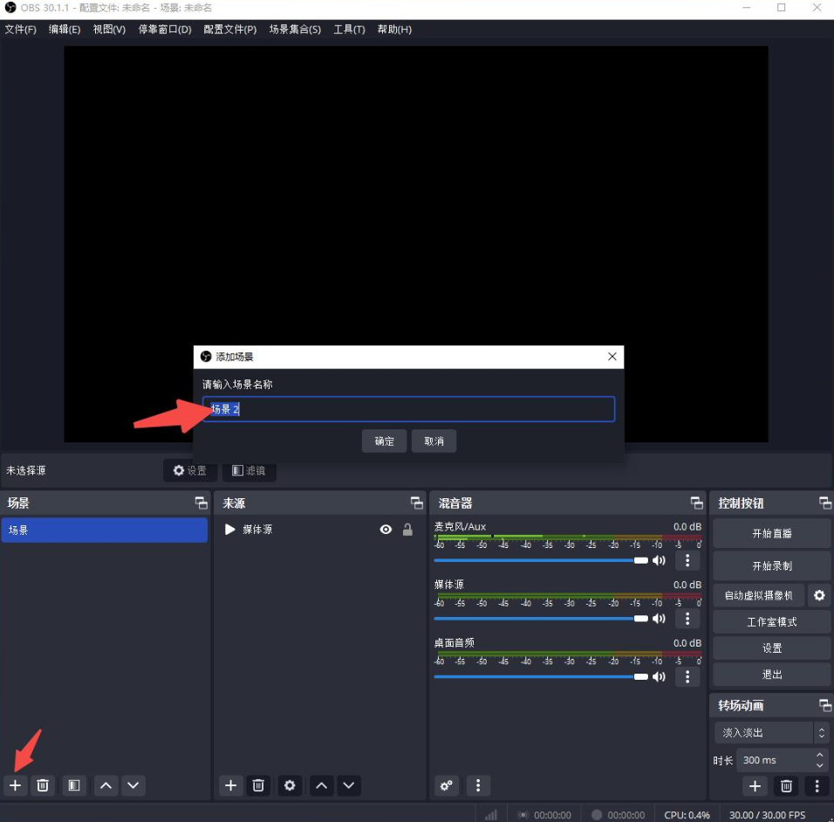The width and height of the screenshot is (834, 822).
Task: Cancel adding scene with 取消
Action: click(x=434, y=441)
